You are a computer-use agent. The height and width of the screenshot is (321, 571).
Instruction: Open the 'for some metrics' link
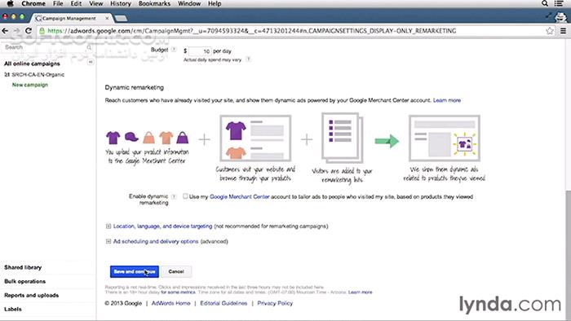pyautogui.click(x=178, y=292)
